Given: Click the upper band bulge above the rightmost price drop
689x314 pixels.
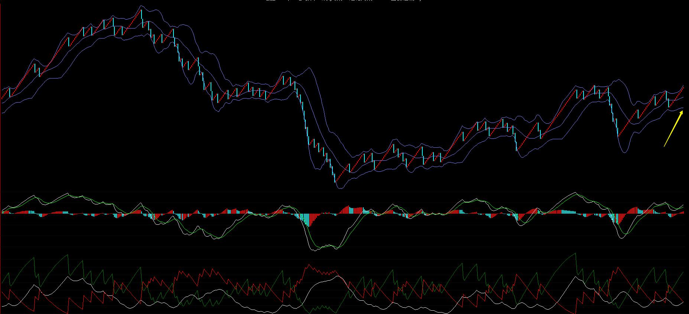Looking at the screenshot, I should [x=618, y=80].
